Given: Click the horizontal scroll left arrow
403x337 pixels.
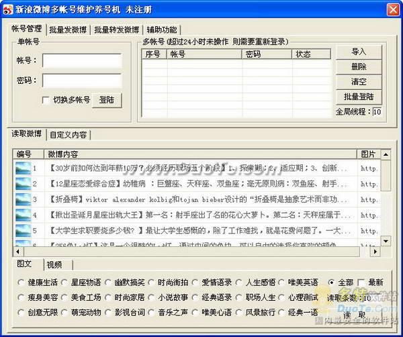Looking at the screenshot, I should tap(18, 252).
